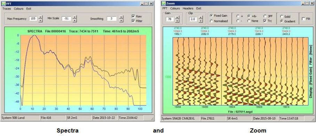
Task: Click the SPECTRA File:00000416 header text
Action: coord(46,31)
